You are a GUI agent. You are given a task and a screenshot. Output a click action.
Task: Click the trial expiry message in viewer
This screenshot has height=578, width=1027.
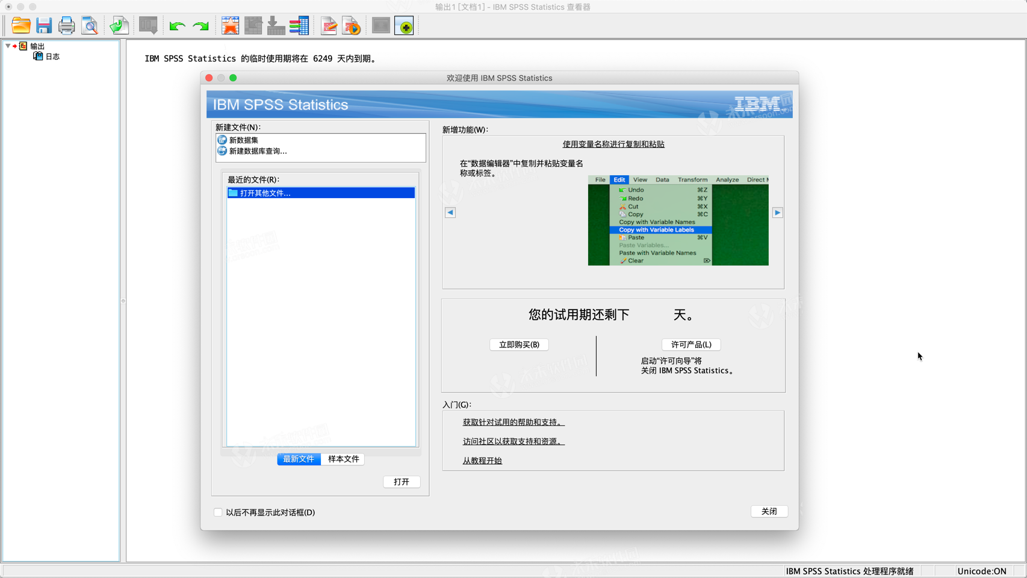[x=262, y=58]
